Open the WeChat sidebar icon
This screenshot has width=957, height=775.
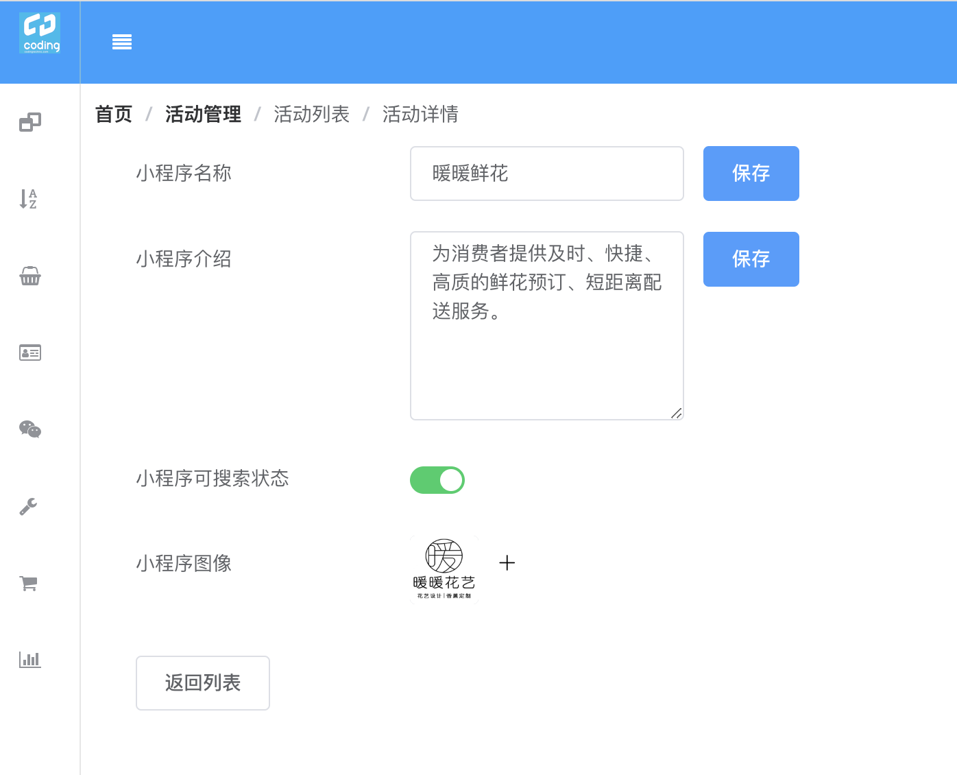click(x=30, y=429)
